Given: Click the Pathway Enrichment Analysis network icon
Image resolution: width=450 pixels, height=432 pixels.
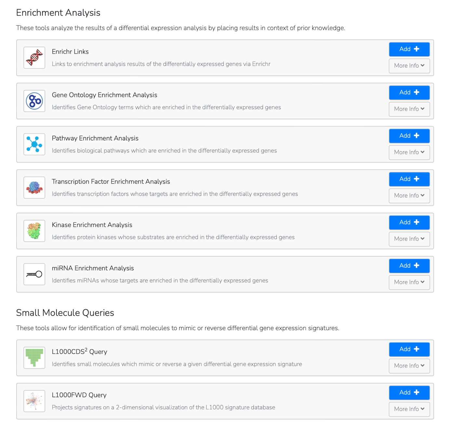Looking at the screenshot, I should coord(34,144).
